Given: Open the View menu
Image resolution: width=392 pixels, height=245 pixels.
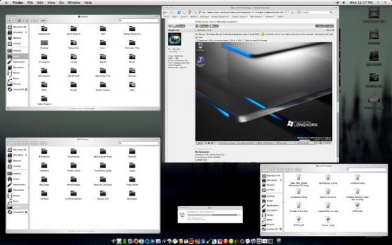Looking at the screenshot, I should [51, 2].
